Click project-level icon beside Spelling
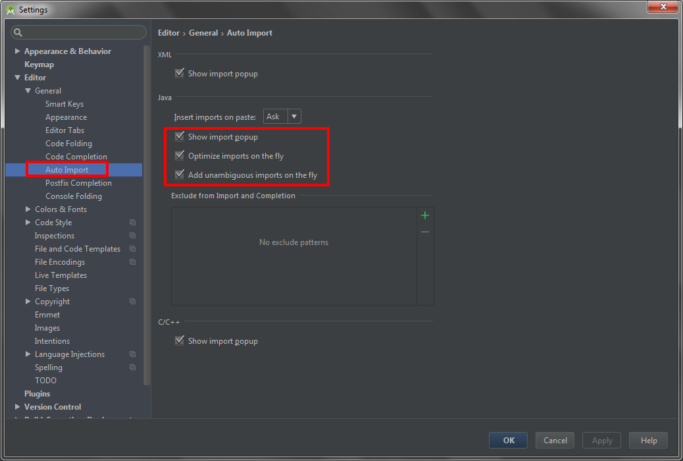This screenshot has height=461, width=683. coord(132,367)
